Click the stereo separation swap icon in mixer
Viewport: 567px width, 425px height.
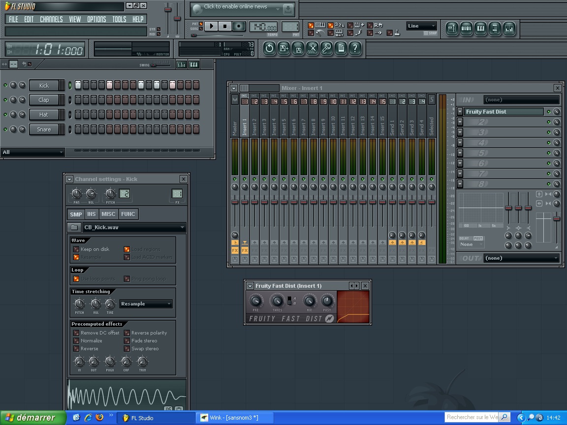point(539,204)
